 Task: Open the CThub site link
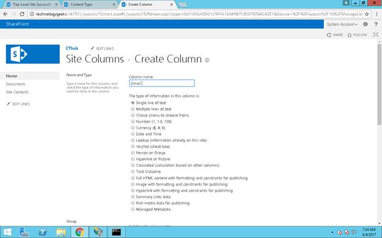72,48
